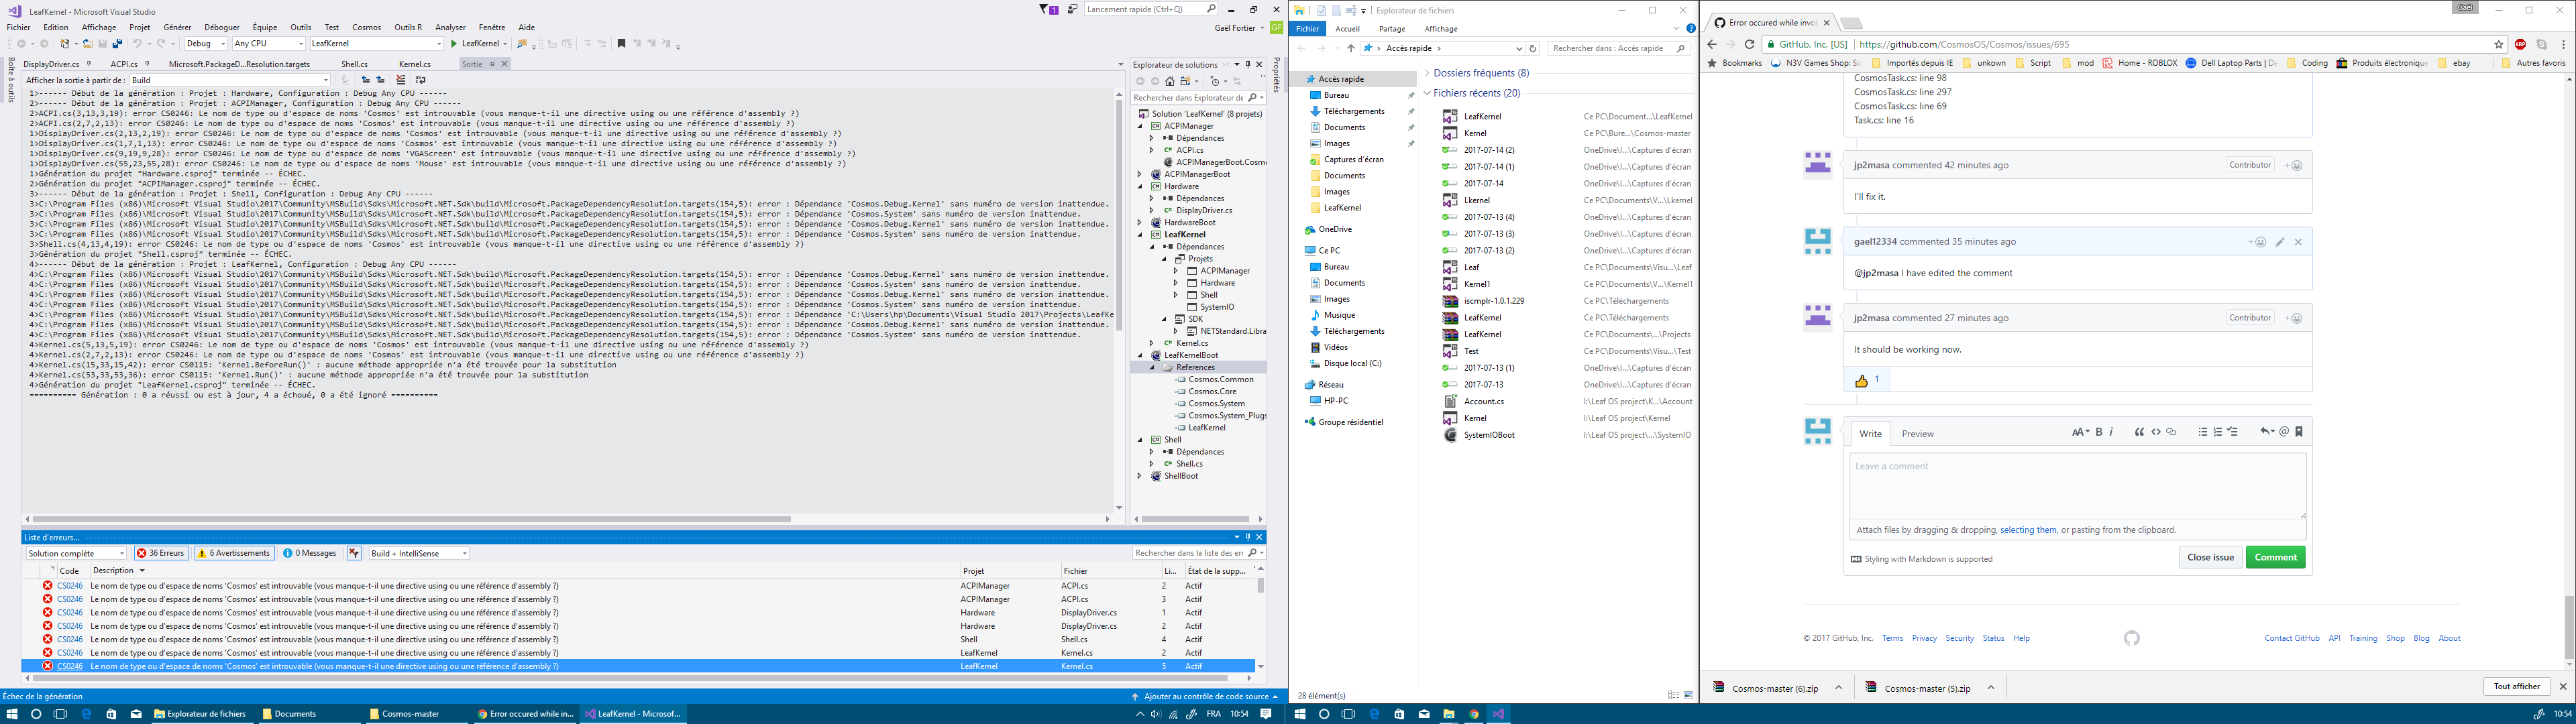This screenshot has width=2576, height=724.
Task: Reload the GitHub page in Chrome
Action: pos(1749,44)
